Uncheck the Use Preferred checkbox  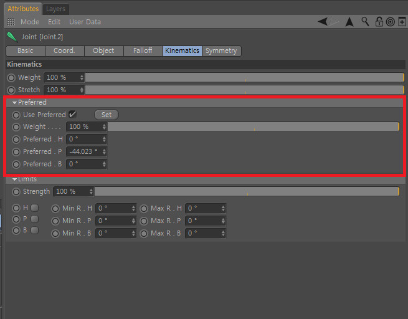[72, 115]
